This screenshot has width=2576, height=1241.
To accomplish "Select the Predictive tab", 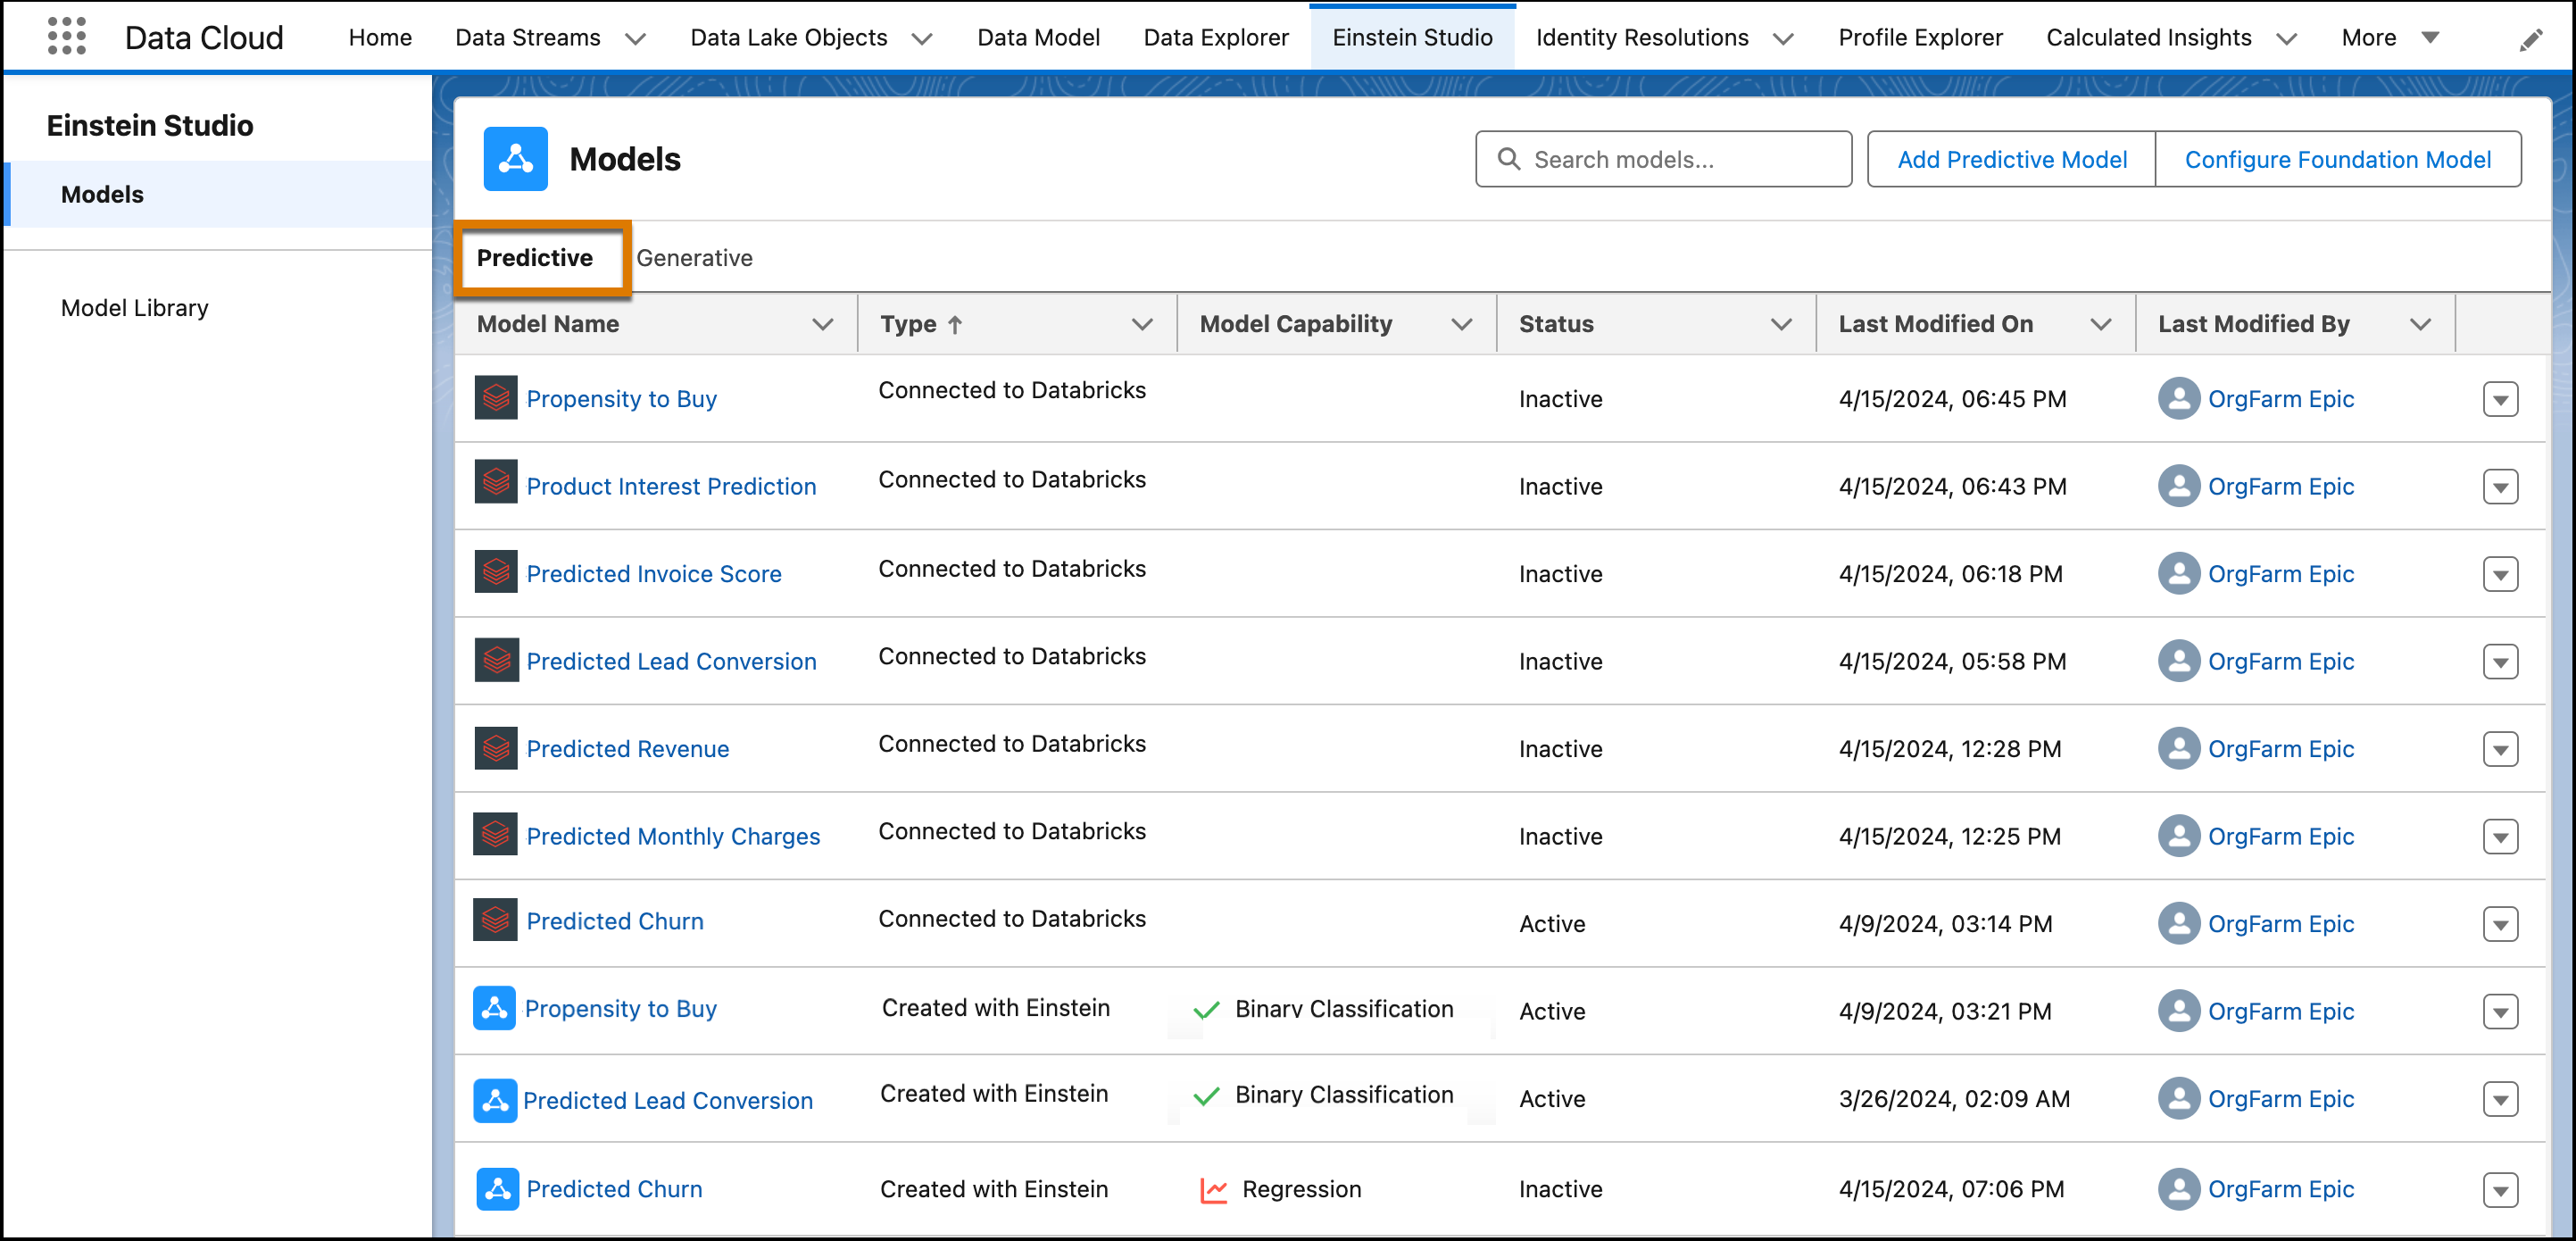I will [534, 258].
